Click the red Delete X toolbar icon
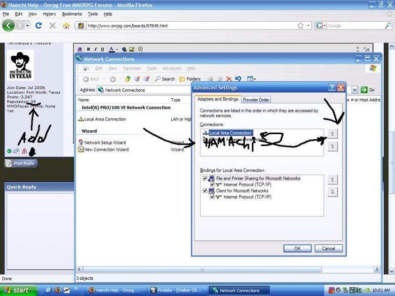Screen dimensions: 395x296 point(229,79)
